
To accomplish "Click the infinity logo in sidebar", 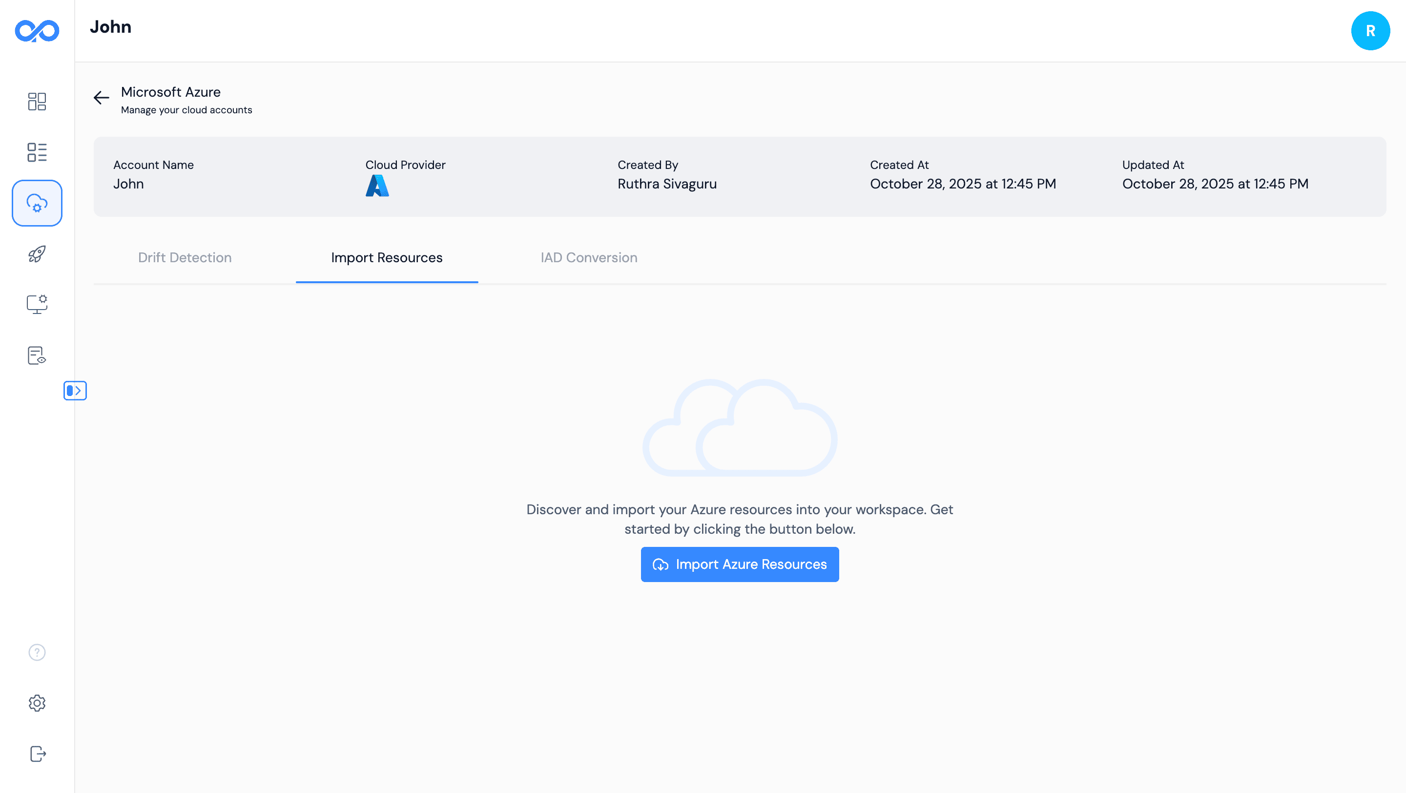I will 37,31.
